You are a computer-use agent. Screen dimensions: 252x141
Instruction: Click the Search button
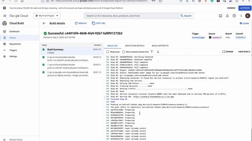(x=186, y=16)
